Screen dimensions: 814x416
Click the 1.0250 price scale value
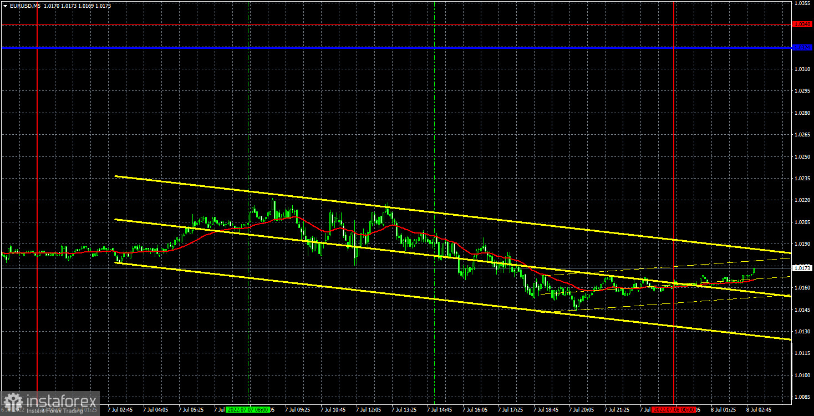(802, 156)
